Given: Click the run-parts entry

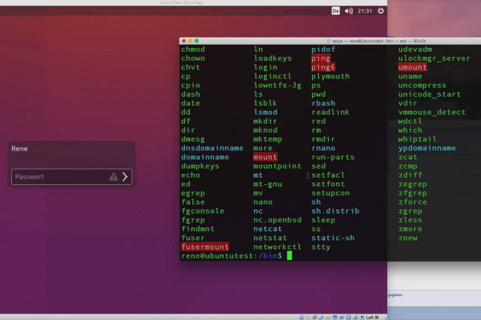Looking at the screenshot, I should pos(333,157).
